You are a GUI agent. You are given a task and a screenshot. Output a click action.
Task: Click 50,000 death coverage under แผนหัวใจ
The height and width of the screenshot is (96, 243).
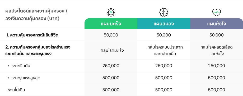click(217, 35)
